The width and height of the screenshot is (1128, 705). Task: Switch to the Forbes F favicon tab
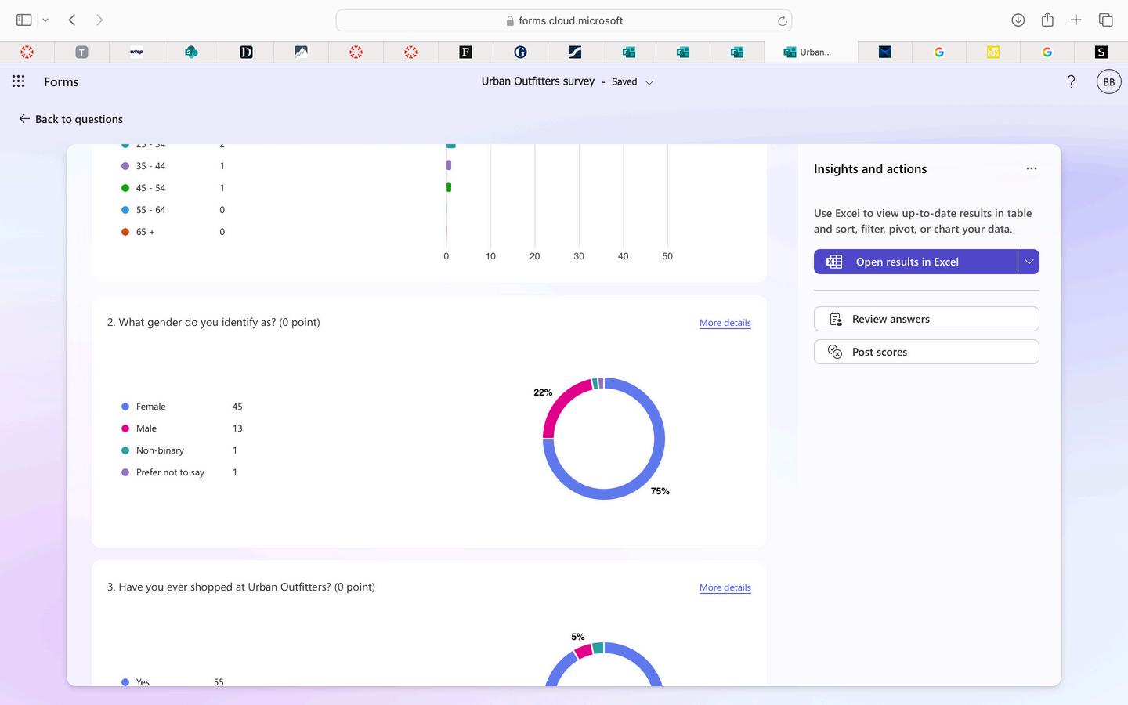point(465,52)
